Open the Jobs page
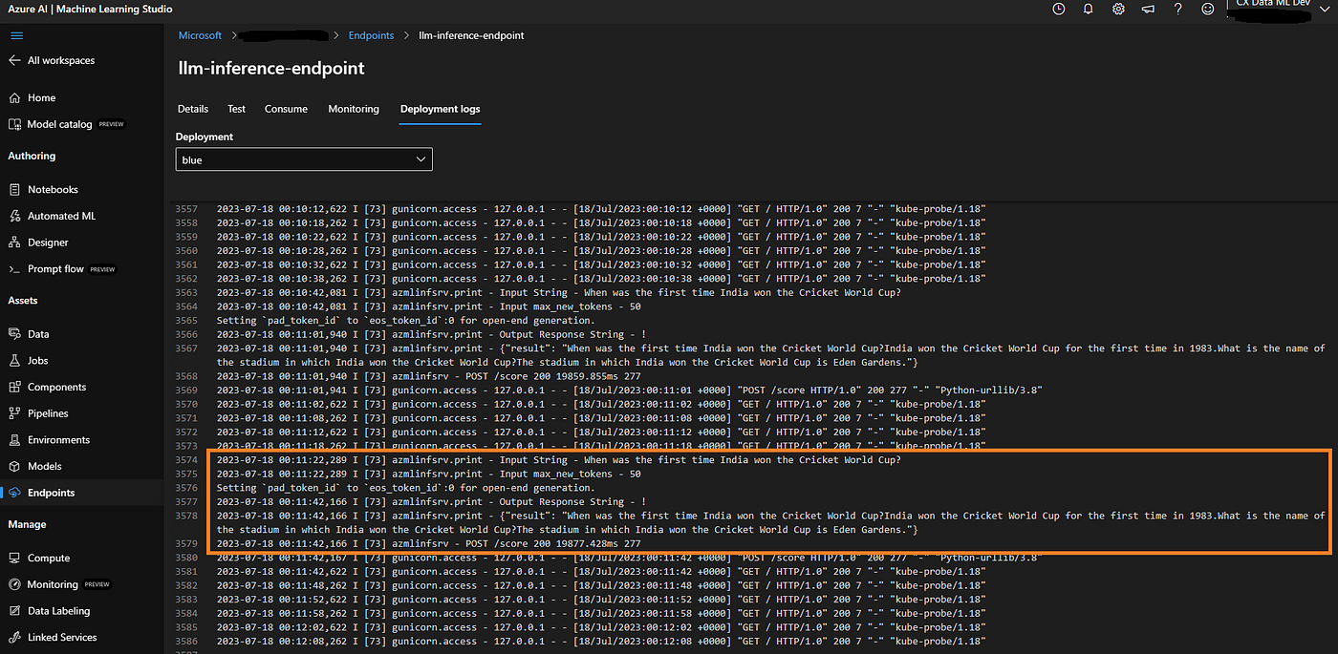 click(38, 360)
